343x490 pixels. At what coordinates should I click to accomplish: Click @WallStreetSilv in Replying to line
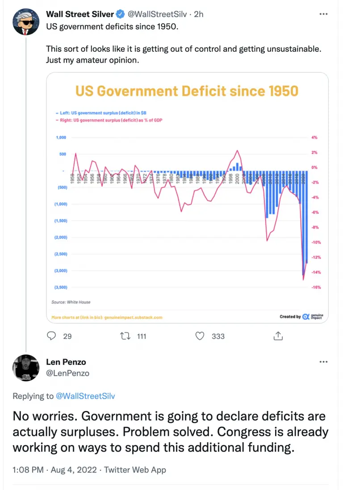tap(85, 396)
